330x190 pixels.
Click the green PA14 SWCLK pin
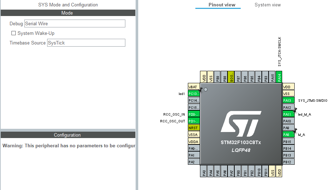click(279, 77)
